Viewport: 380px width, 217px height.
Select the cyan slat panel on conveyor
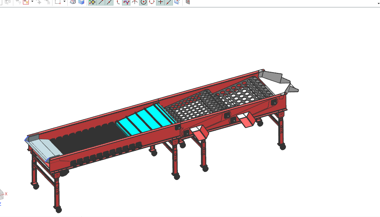146,119
